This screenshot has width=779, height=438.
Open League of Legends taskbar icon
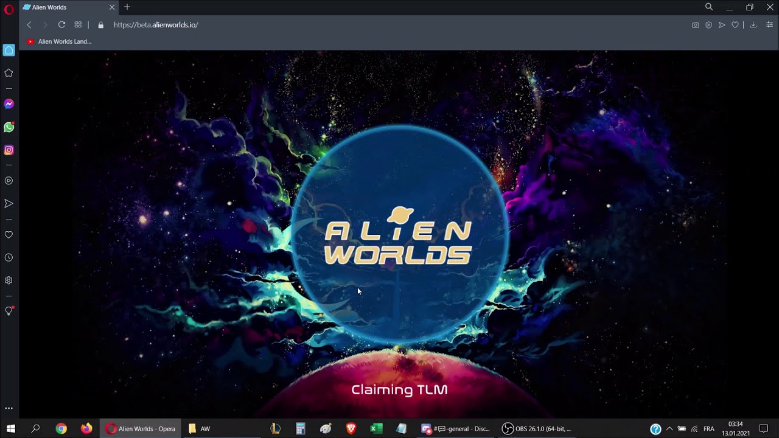point(276,429)
